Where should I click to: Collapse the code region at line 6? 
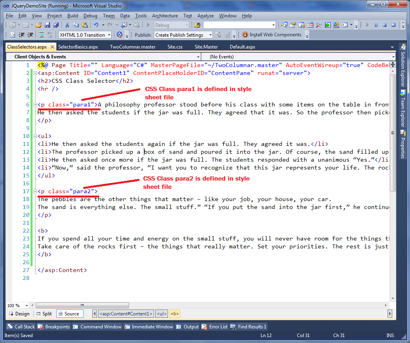coord(35,104)
